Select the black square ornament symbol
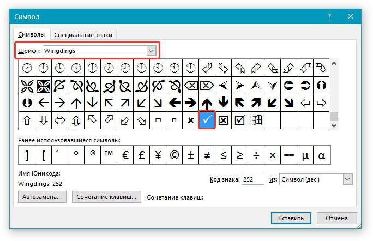 (x=43, y=86)
